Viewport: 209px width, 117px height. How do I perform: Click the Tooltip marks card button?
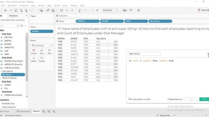pyautogui.click(x=41, y=59)
